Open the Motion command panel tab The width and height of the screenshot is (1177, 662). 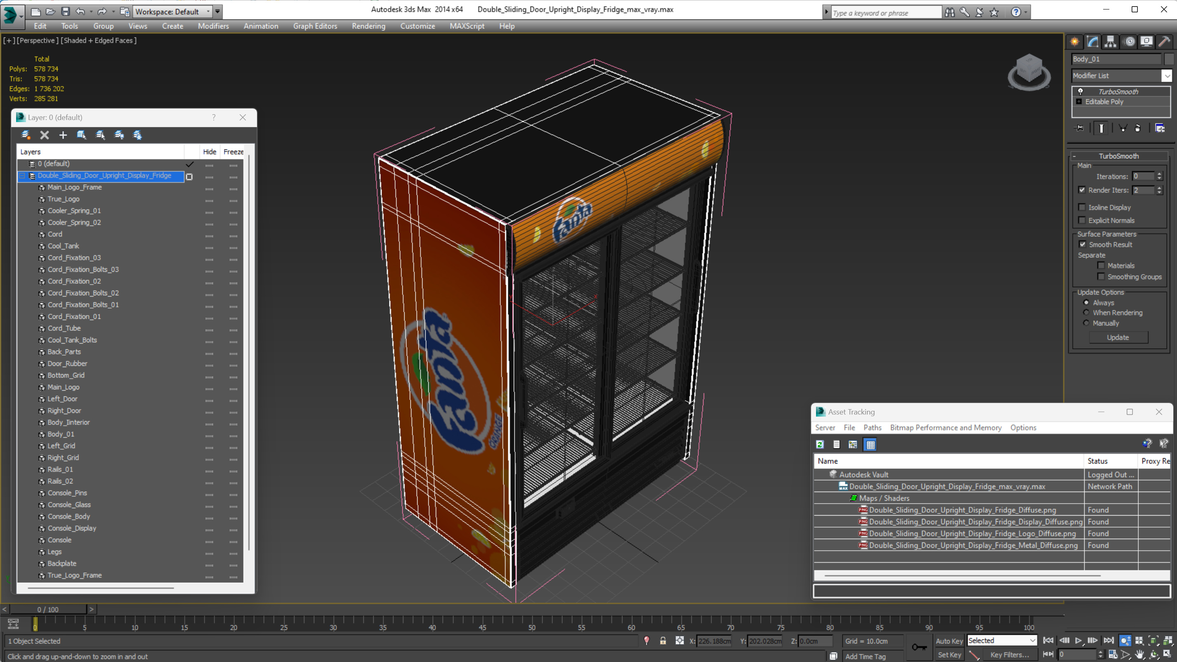coord(1130,42)
